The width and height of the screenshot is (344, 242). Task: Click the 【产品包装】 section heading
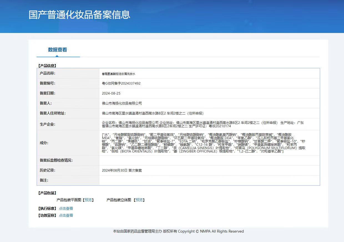coord(47,193)
